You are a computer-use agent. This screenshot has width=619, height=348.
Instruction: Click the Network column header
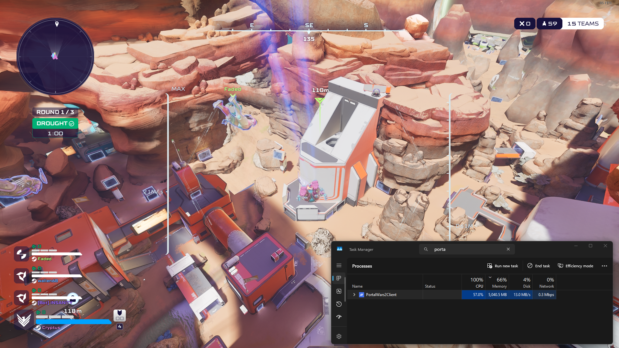click(x=546, y=282)
